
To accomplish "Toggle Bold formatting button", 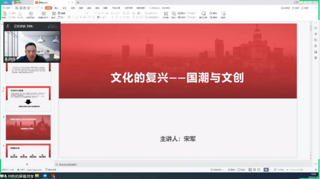I will tap(69, 18).
